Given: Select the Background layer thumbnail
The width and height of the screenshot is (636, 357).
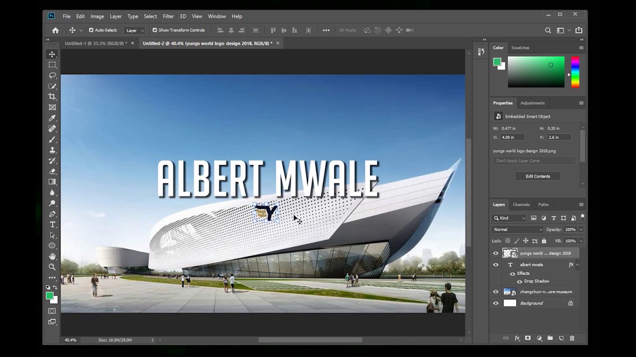Looking at the screenshot, I should (x=510, y=303).
